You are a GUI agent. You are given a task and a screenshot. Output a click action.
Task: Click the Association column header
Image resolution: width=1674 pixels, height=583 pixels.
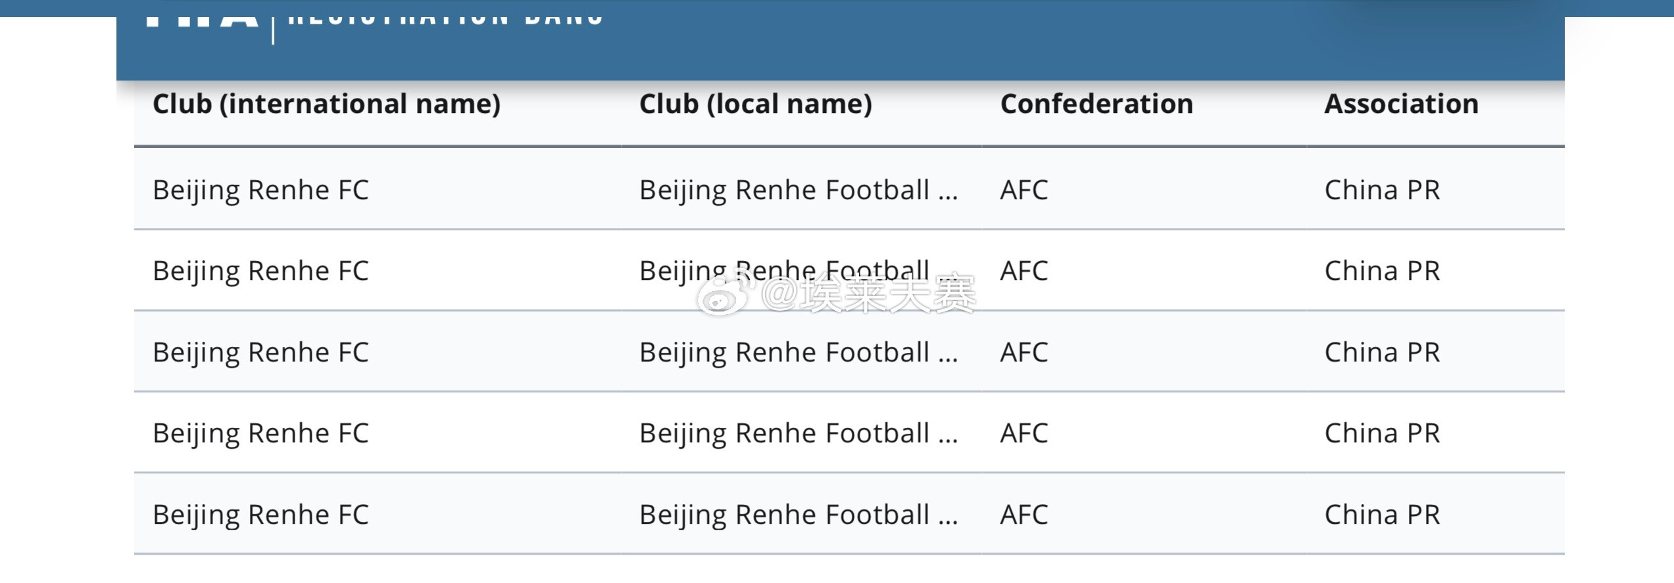[x=1401, y=104]
